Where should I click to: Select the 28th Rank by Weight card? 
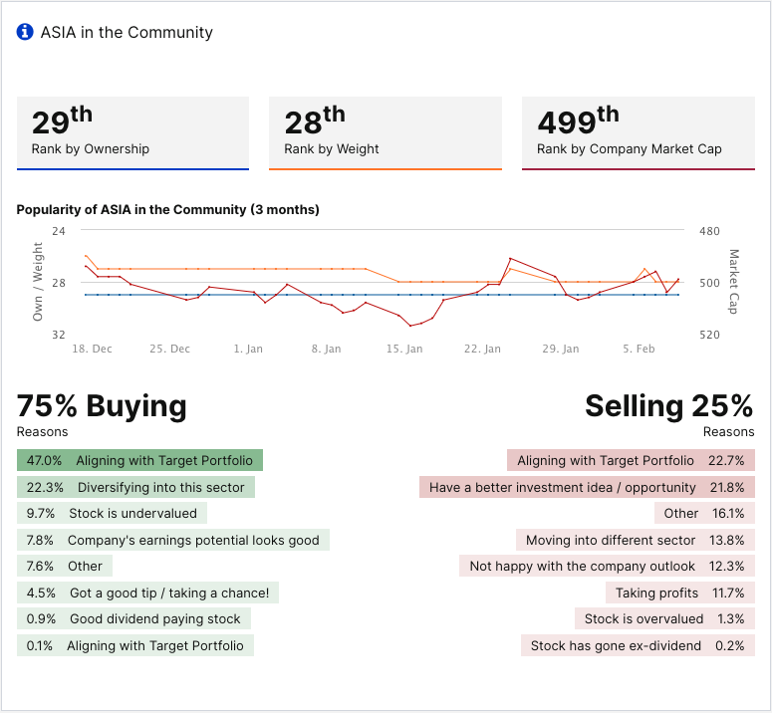pos(385,132)
